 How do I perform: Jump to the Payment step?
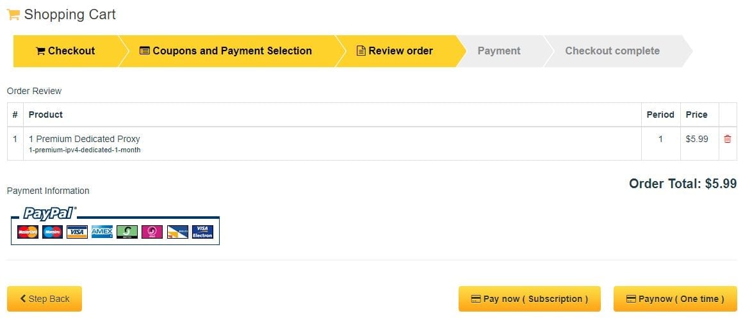(x=499, y=51)
